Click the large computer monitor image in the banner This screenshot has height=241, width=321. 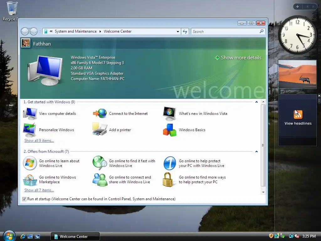tap(45, 70)
